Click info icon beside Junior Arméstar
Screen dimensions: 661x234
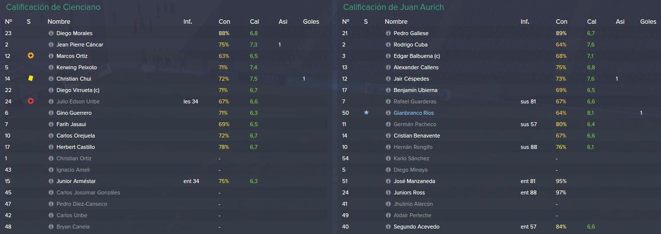pyautogui.click(x=51, y=181)
